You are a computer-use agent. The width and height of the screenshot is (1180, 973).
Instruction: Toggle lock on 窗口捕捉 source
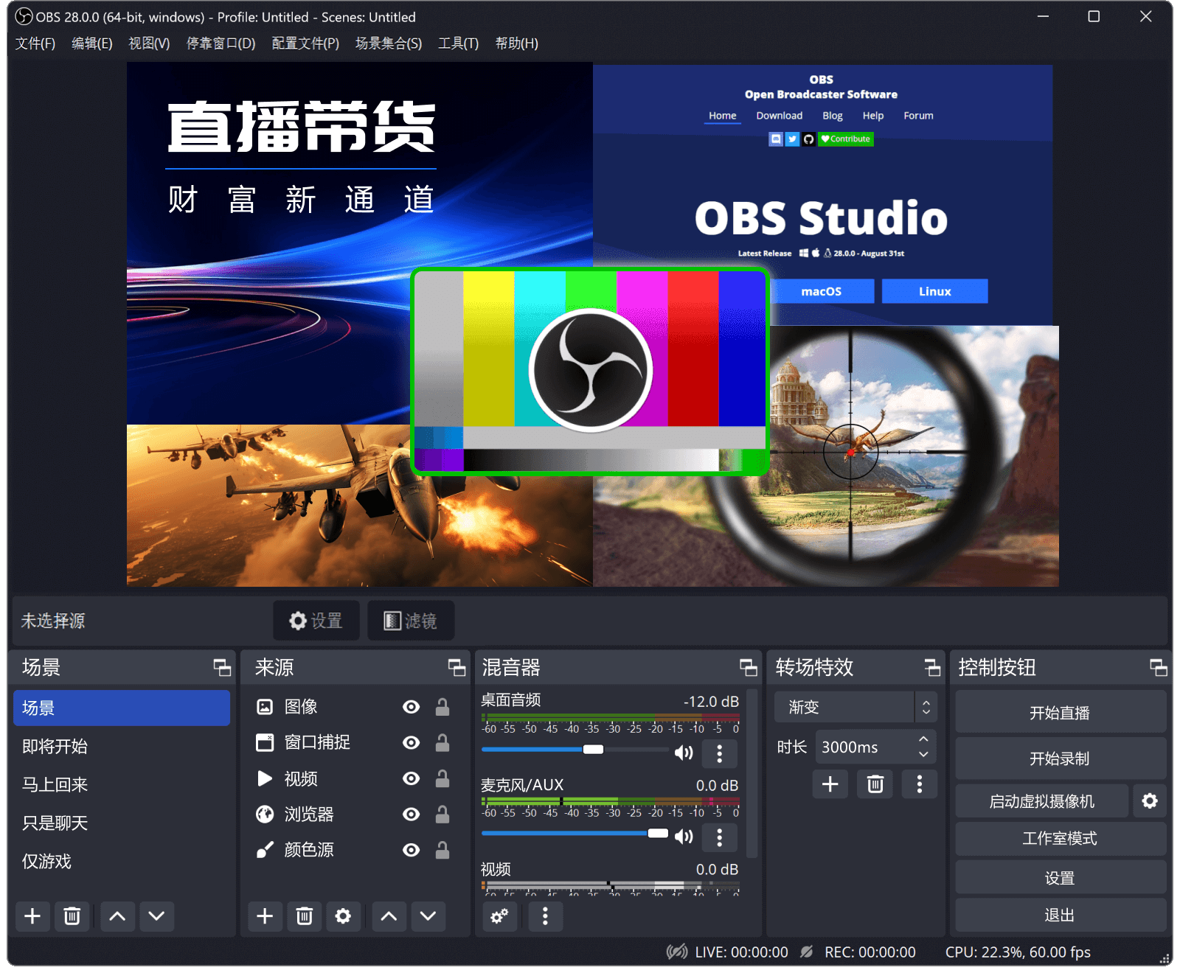tap(442, 742)
